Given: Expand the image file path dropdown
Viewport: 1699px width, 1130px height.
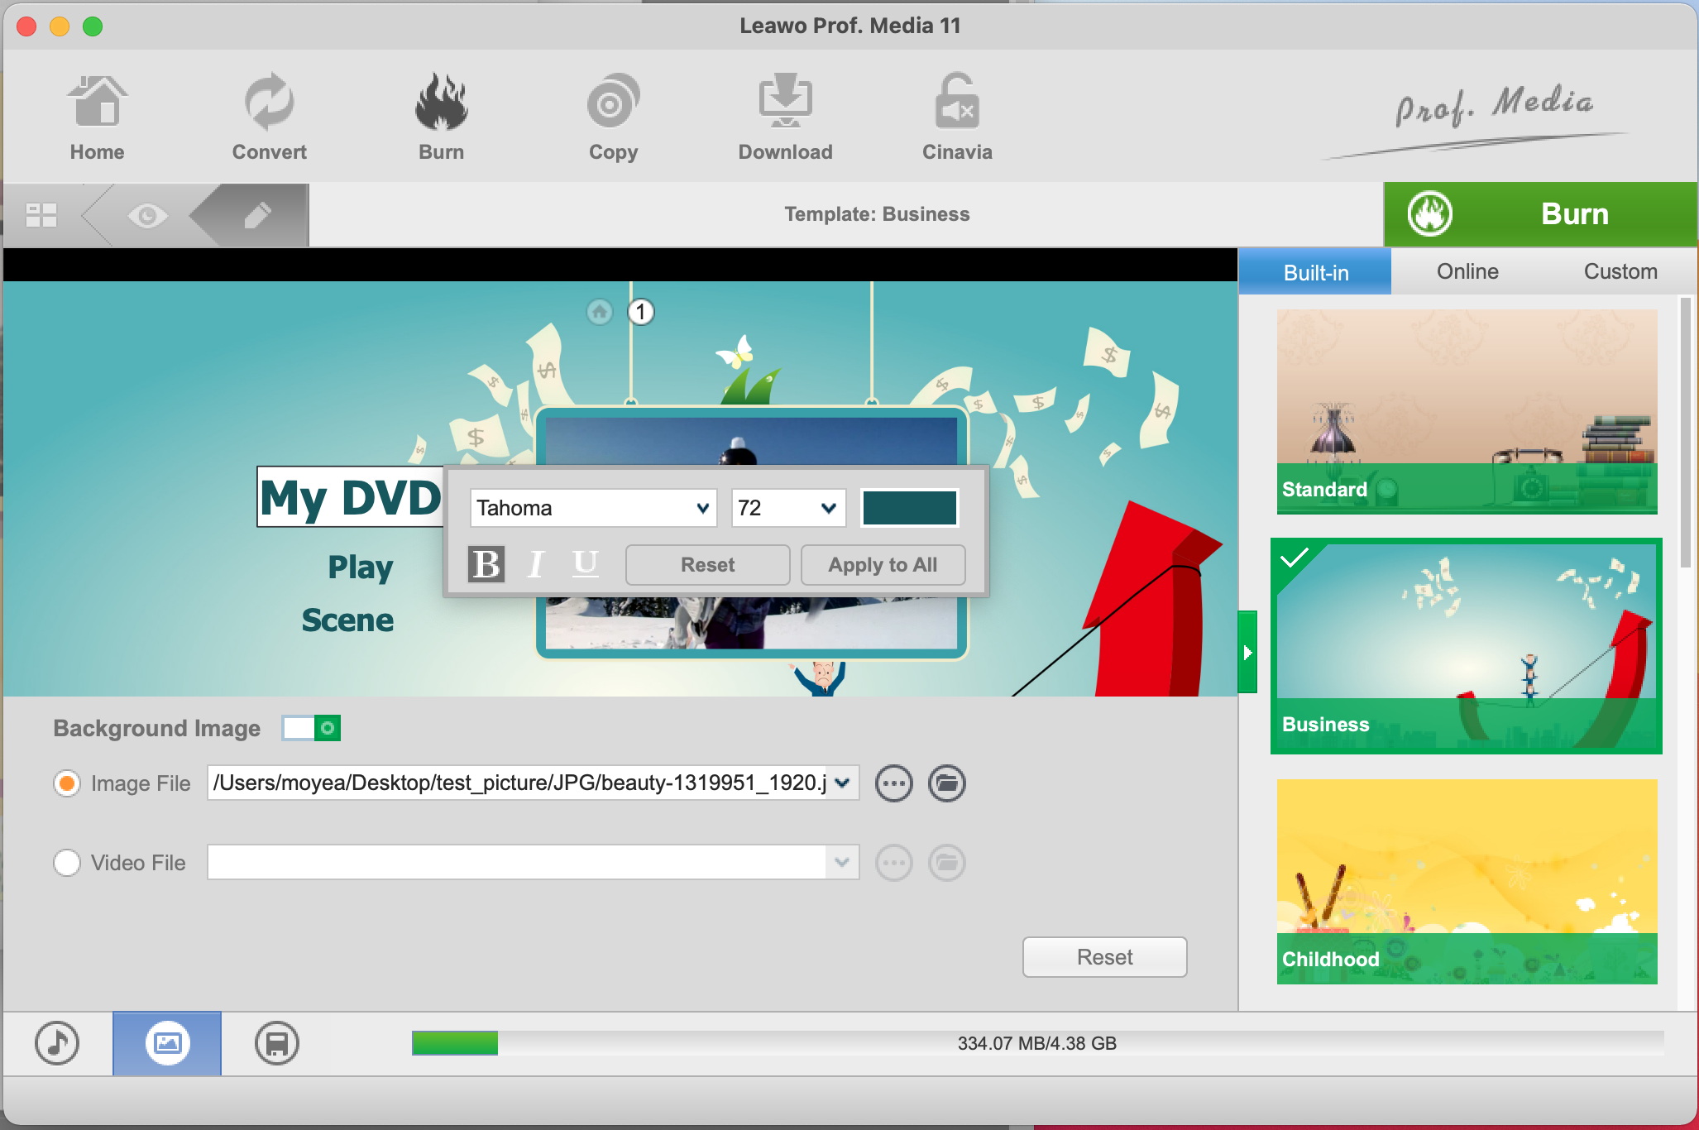Looking at the screenshot, I should pos(842,783).
